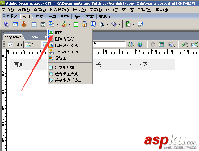The width and height of the screenshot is (199, 151).
Task: Switch to the 布局 insert tab
Action: tap(39, 16)
